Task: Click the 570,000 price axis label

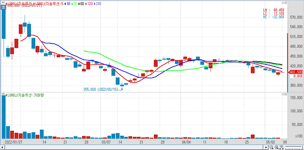Action: (296, 17)
